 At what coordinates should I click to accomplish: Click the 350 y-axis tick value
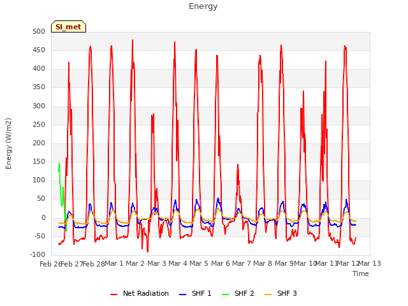click(x=39, y=87)
